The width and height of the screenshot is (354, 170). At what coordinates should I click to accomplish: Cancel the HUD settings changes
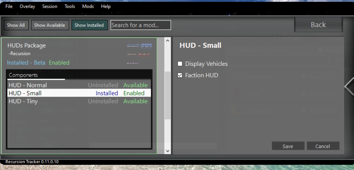point(323,146)
